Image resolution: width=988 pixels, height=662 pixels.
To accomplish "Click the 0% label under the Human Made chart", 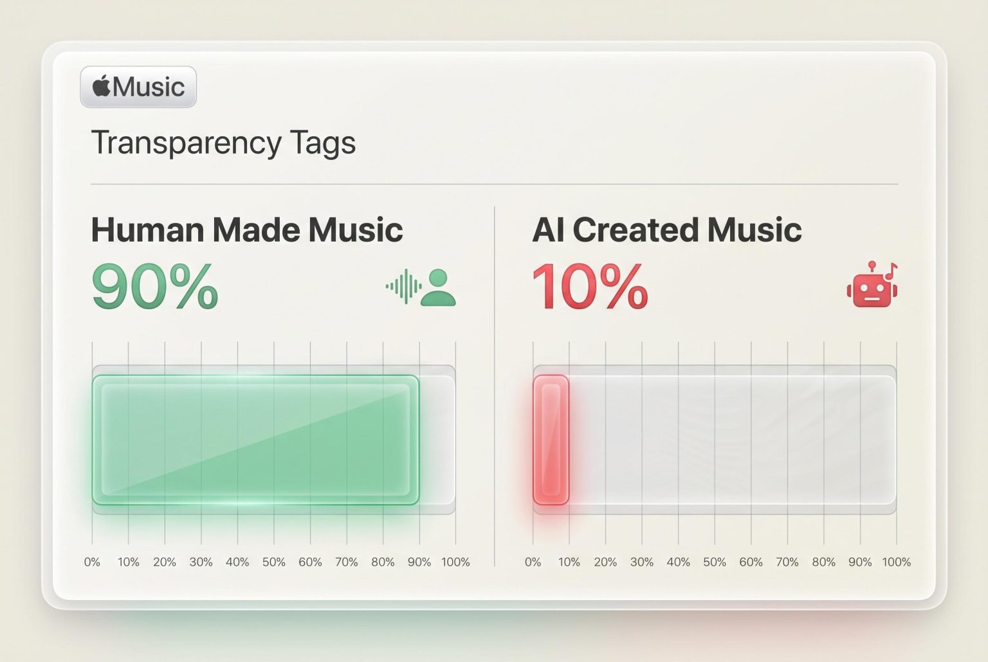I will pos(92,562).
